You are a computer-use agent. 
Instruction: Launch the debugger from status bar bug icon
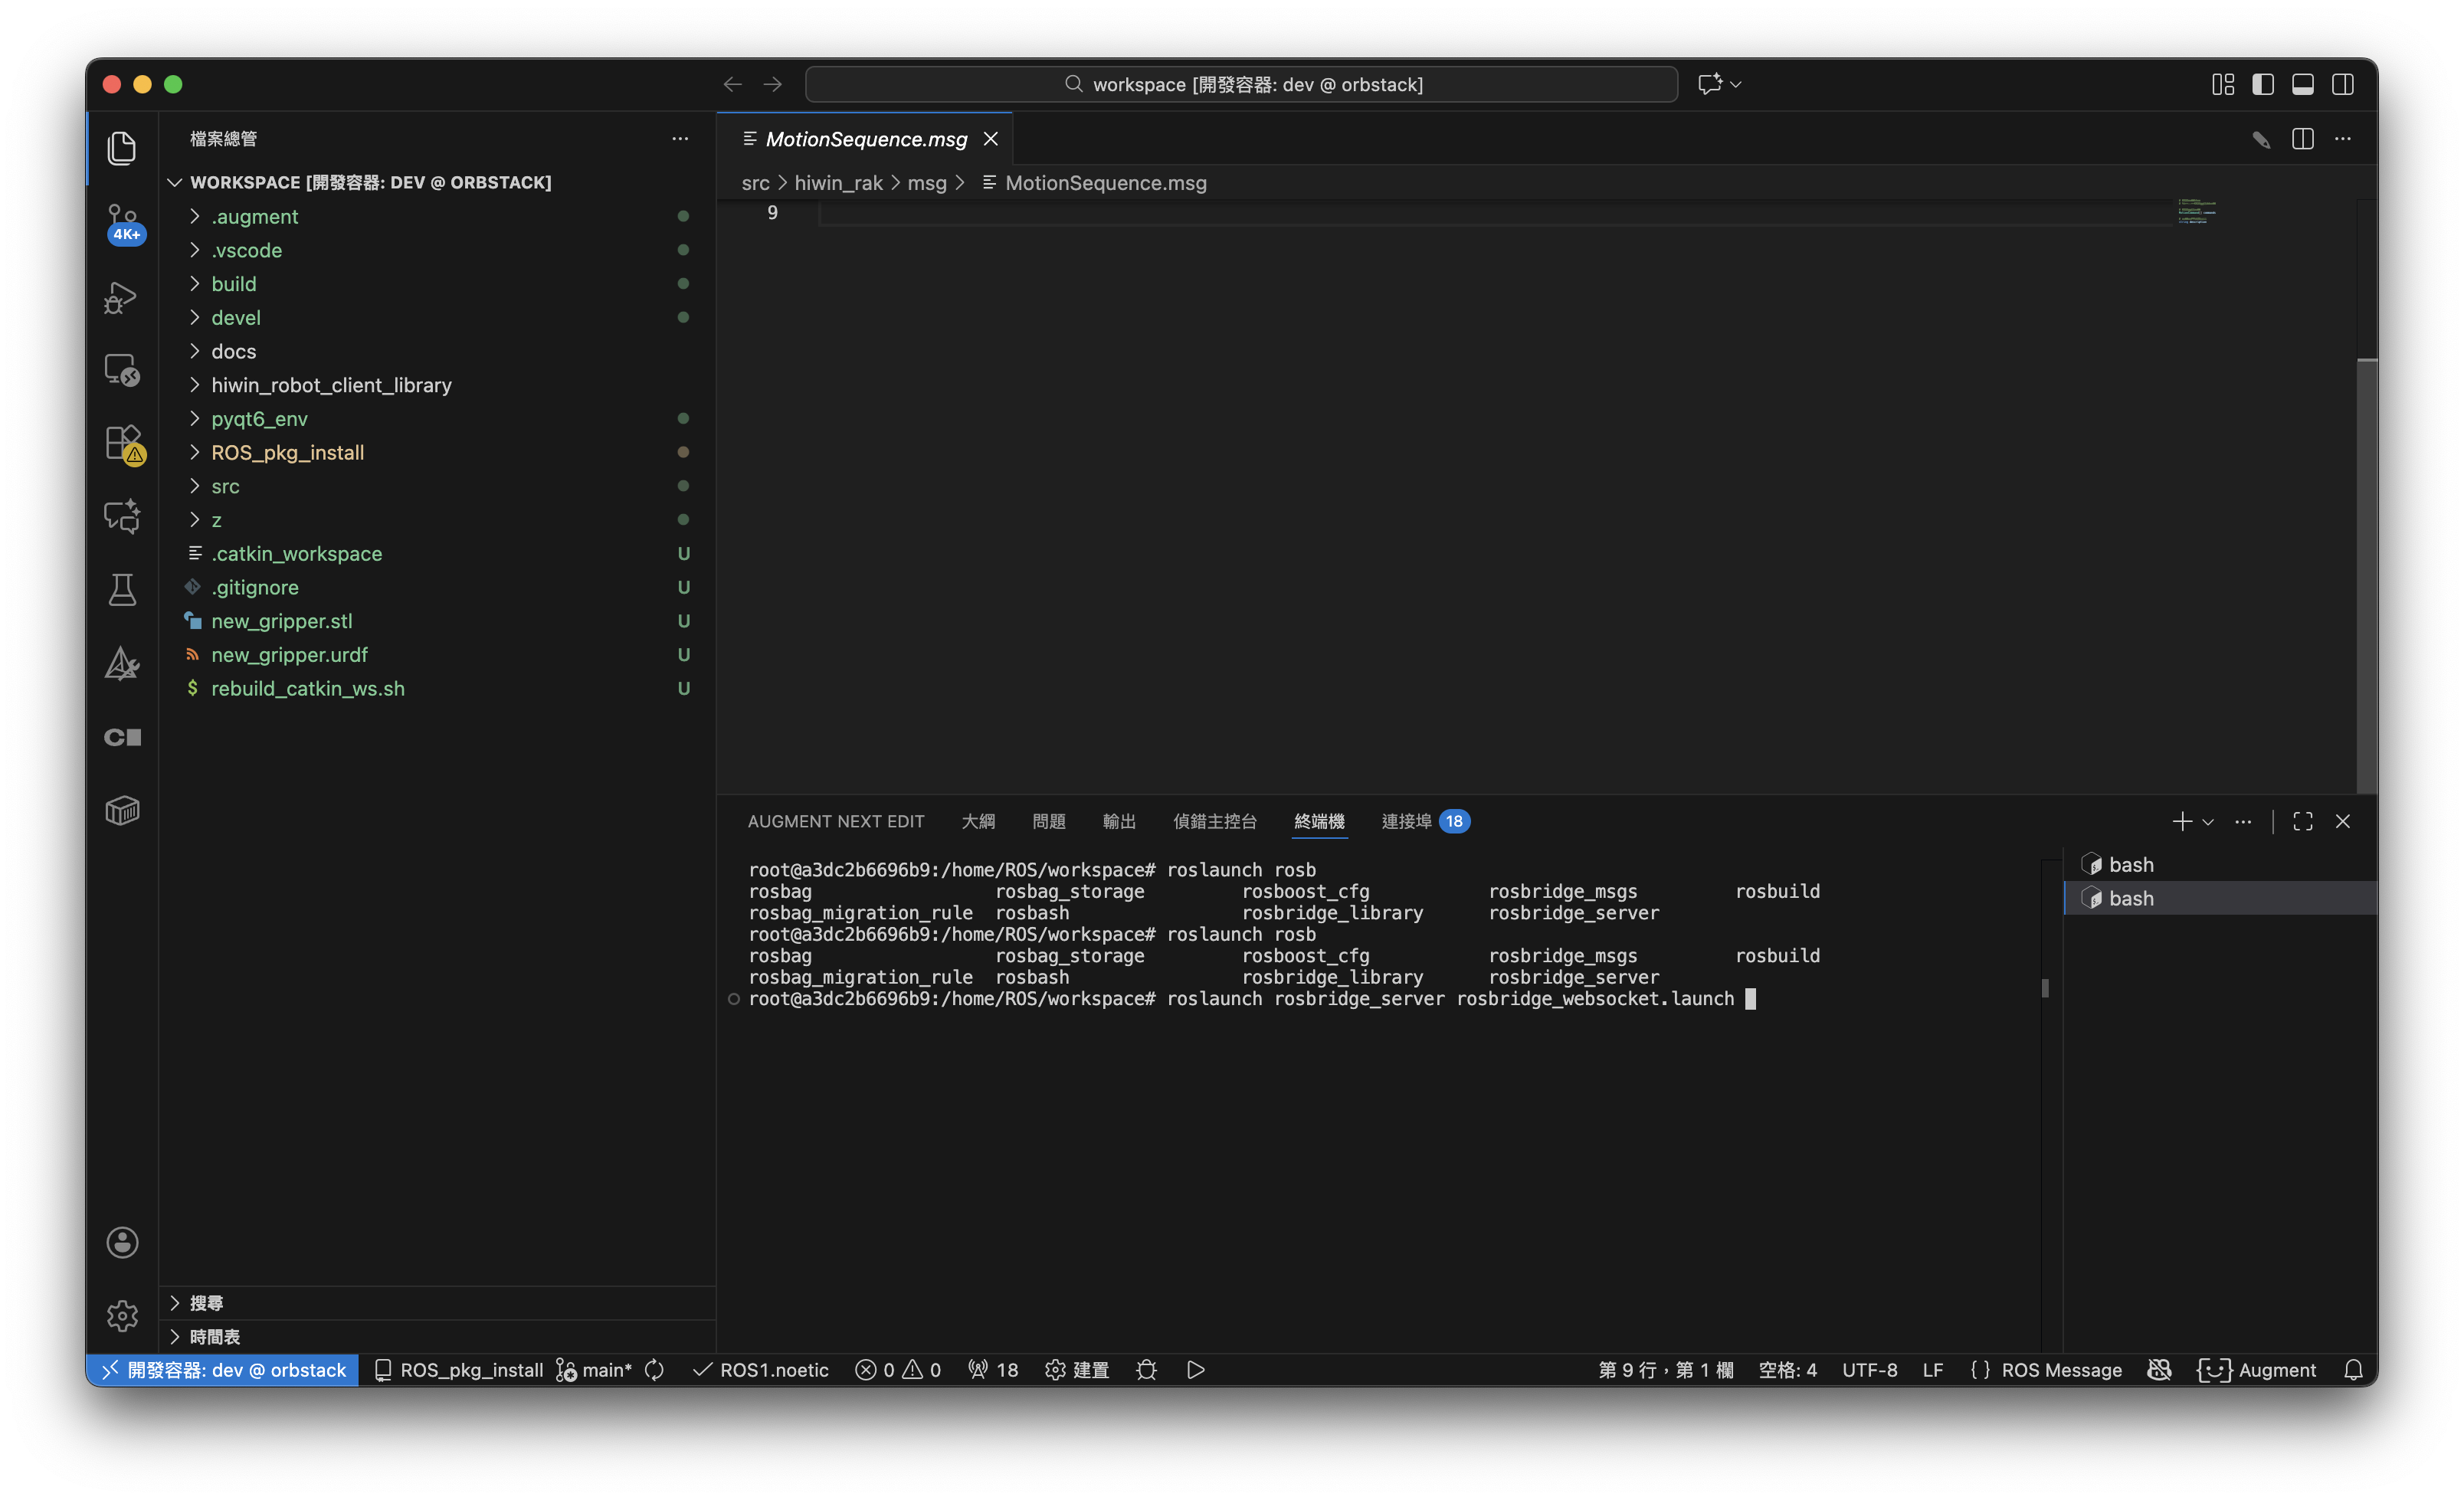pos(1146,1369)
